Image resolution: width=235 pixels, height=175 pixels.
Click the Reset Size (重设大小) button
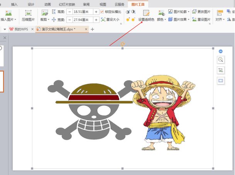point(110,20)
